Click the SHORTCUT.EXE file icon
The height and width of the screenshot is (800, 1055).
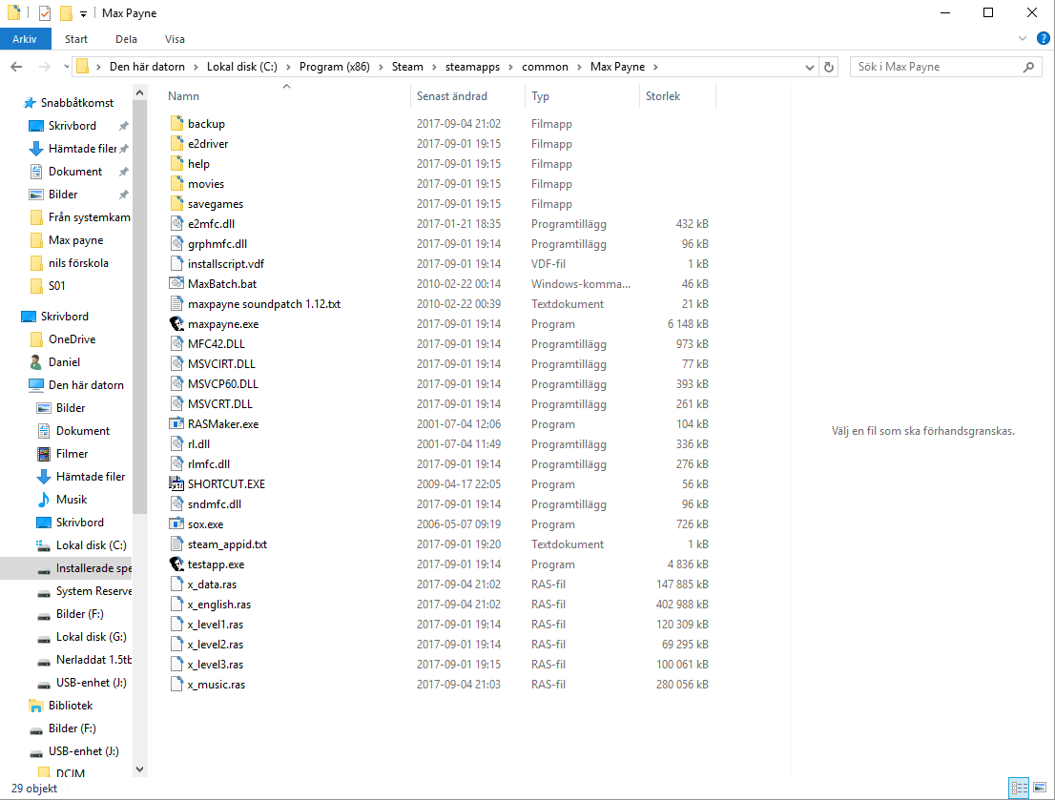click(x=176, y=483)
